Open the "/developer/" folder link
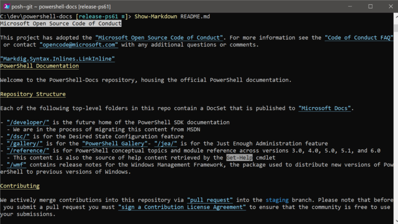The height and width of the screenshot is (224, 398). pos(28,122)
